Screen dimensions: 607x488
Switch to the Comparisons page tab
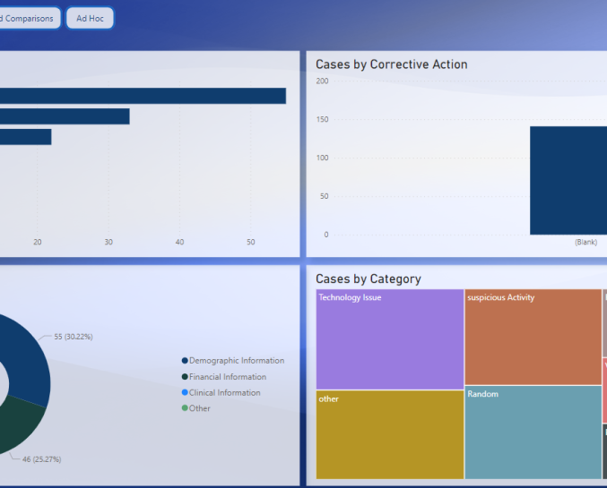click(x=29, y=18)
